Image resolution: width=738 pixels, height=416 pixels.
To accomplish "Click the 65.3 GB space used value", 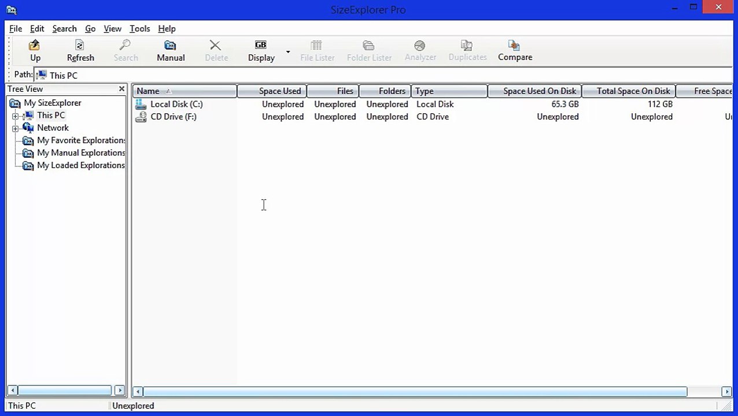I will [x=565, y=104].
